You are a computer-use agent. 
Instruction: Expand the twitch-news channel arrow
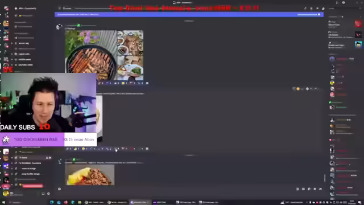(12, 59)
